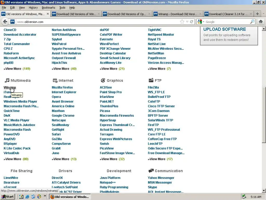The height and width of the screenshot is (200, 266).
Task: Click the ACDSee link
Action: pos(106,87)
